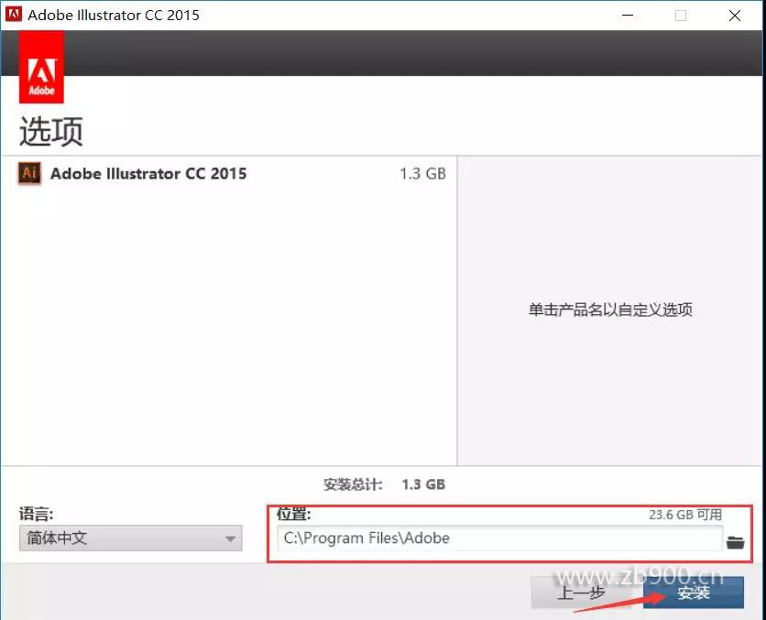Click the 安装总计 total label
The height and width of the screenshot is (620, 766).
tap(353, 484)
